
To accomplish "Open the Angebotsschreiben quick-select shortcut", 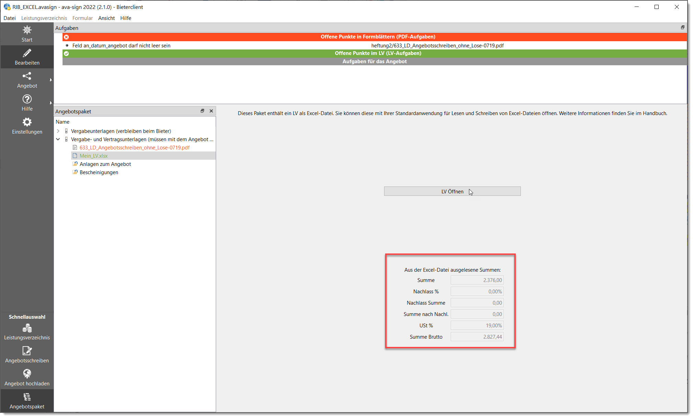I will coord(27,355).
